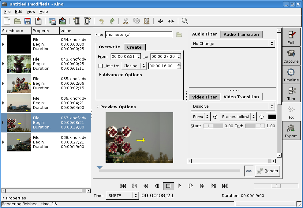This screenshot has width=303, height=208.
Task: Enable the Limit to checkbox
Action: pyautogui.click(x=100, y=66)
